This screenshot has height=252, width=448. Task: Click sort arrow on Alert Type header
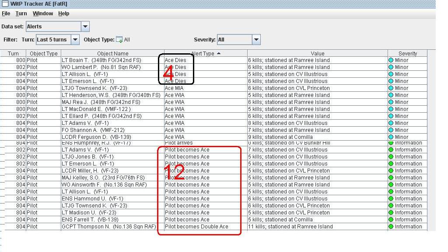coord(219,54)
